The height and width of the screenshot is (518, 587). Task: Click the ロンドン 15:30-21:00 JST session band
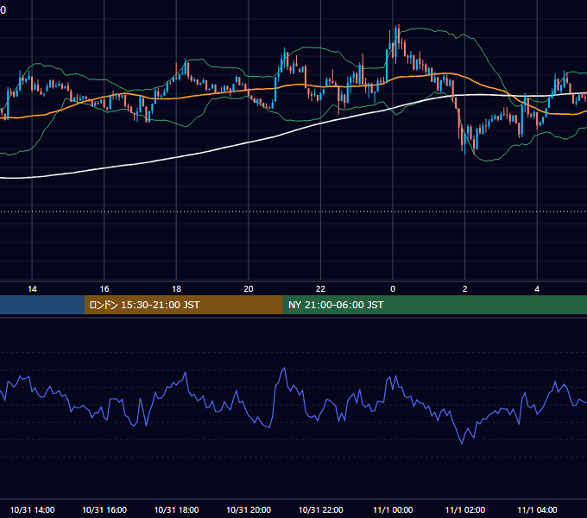point(183,305)
